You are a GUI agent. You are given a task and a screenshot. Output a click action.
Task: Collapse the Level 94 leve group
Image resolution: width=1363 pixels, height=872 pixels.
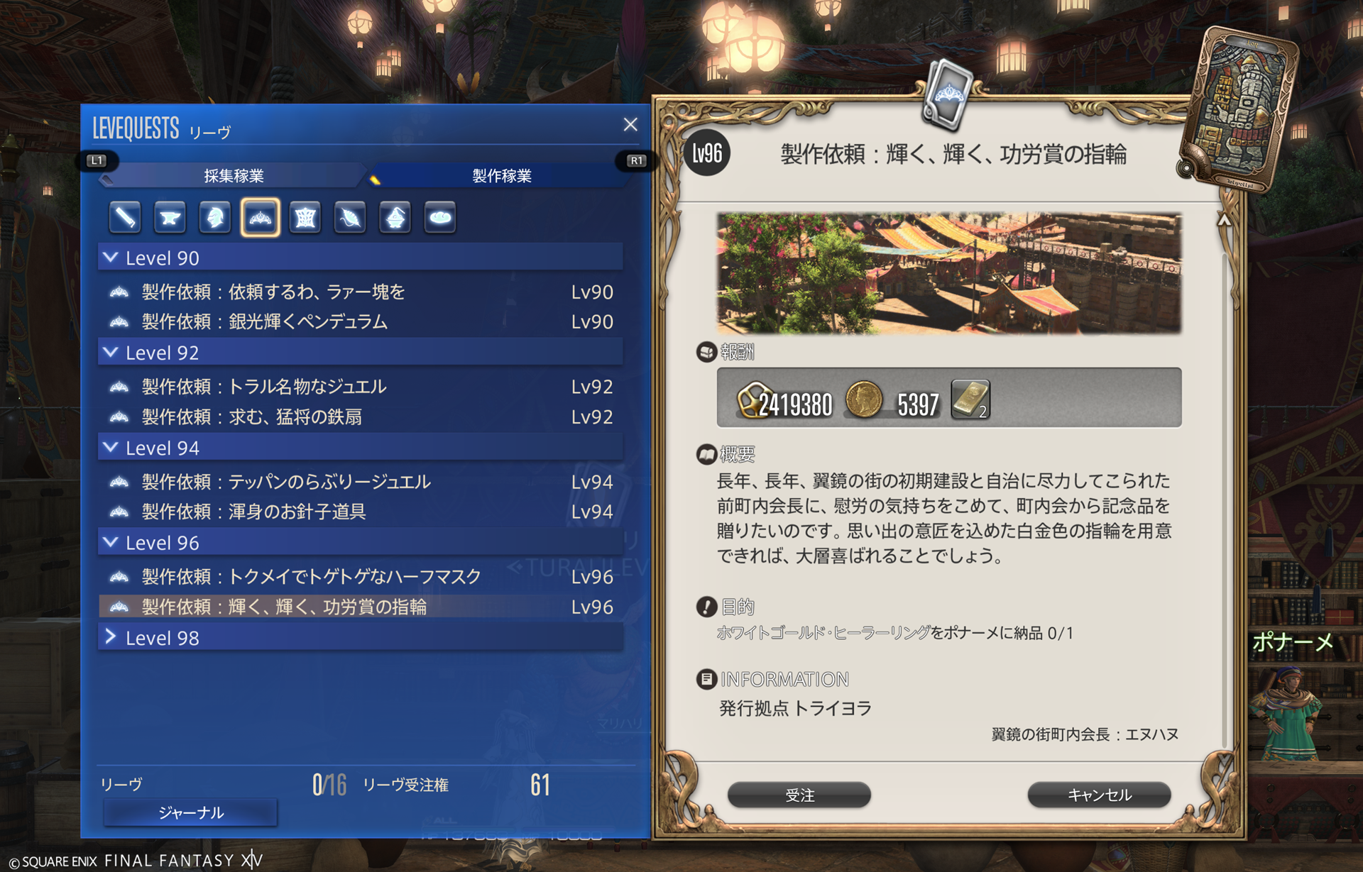(x=361, y=448)
